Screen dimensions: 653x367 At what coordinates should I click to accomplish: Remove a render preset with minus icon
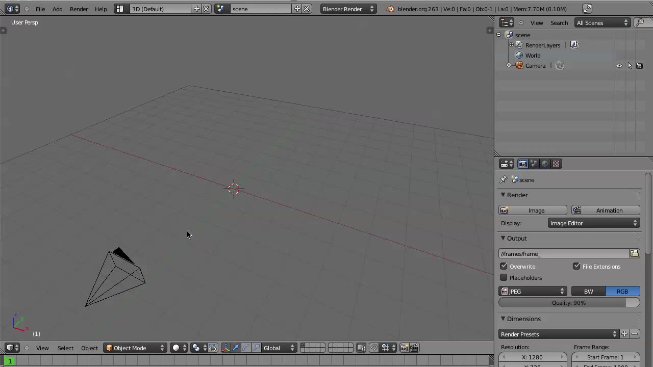pyautogui.click(x=635, y=334)
